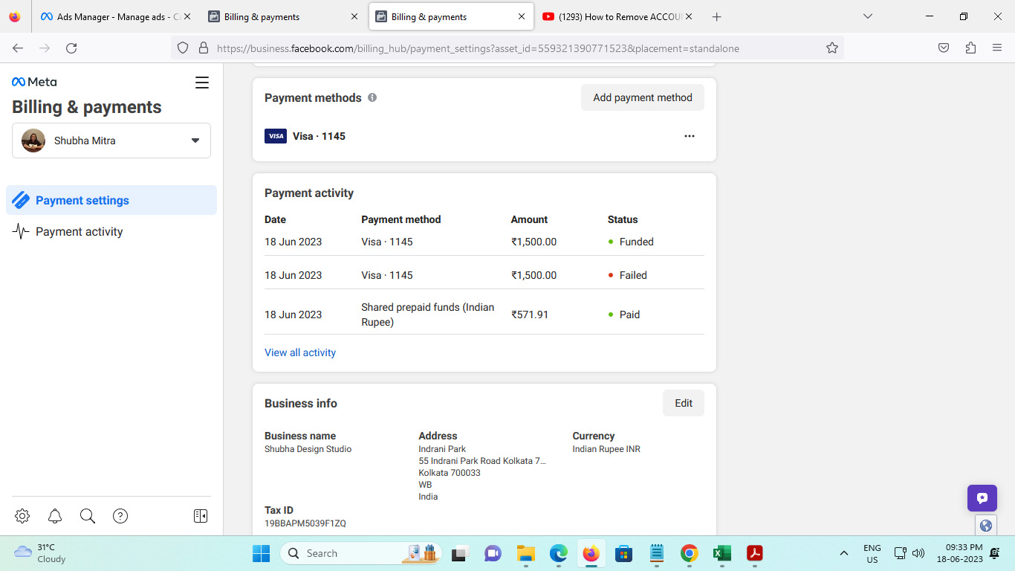The image size is (1015, 571).
Task: Select Payment activity in sidebar
Action: (x=79, y=232)
